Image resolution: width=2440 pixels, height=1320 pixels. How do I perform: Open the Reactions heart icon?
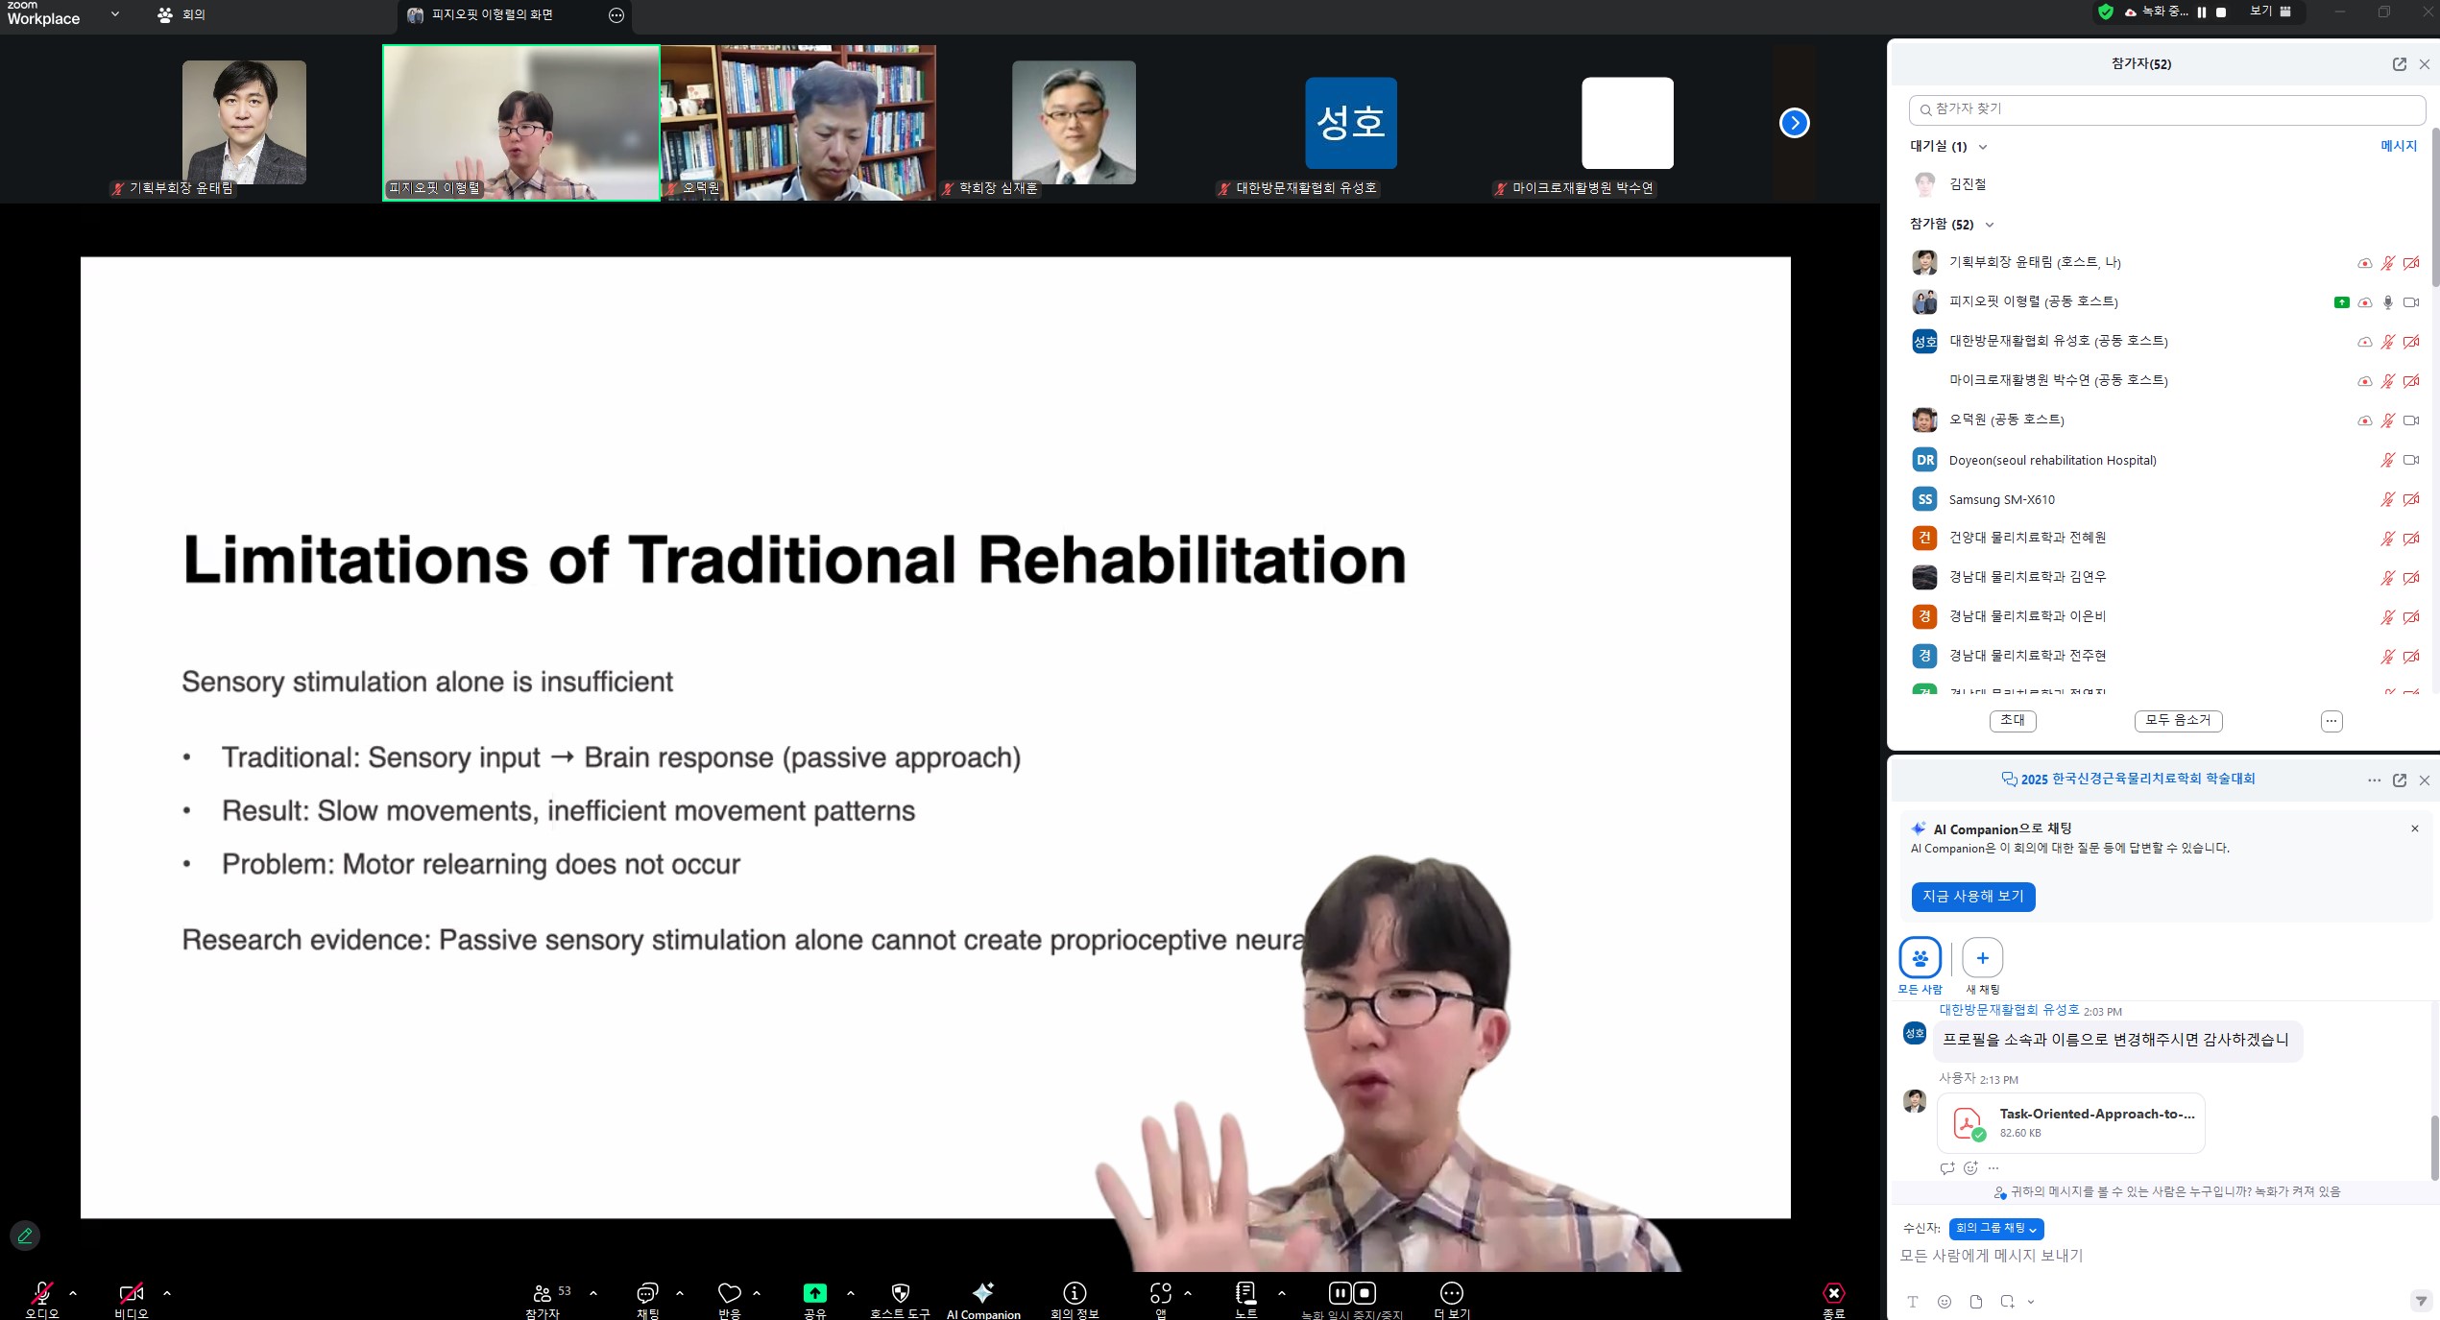tap(729, 1293)
